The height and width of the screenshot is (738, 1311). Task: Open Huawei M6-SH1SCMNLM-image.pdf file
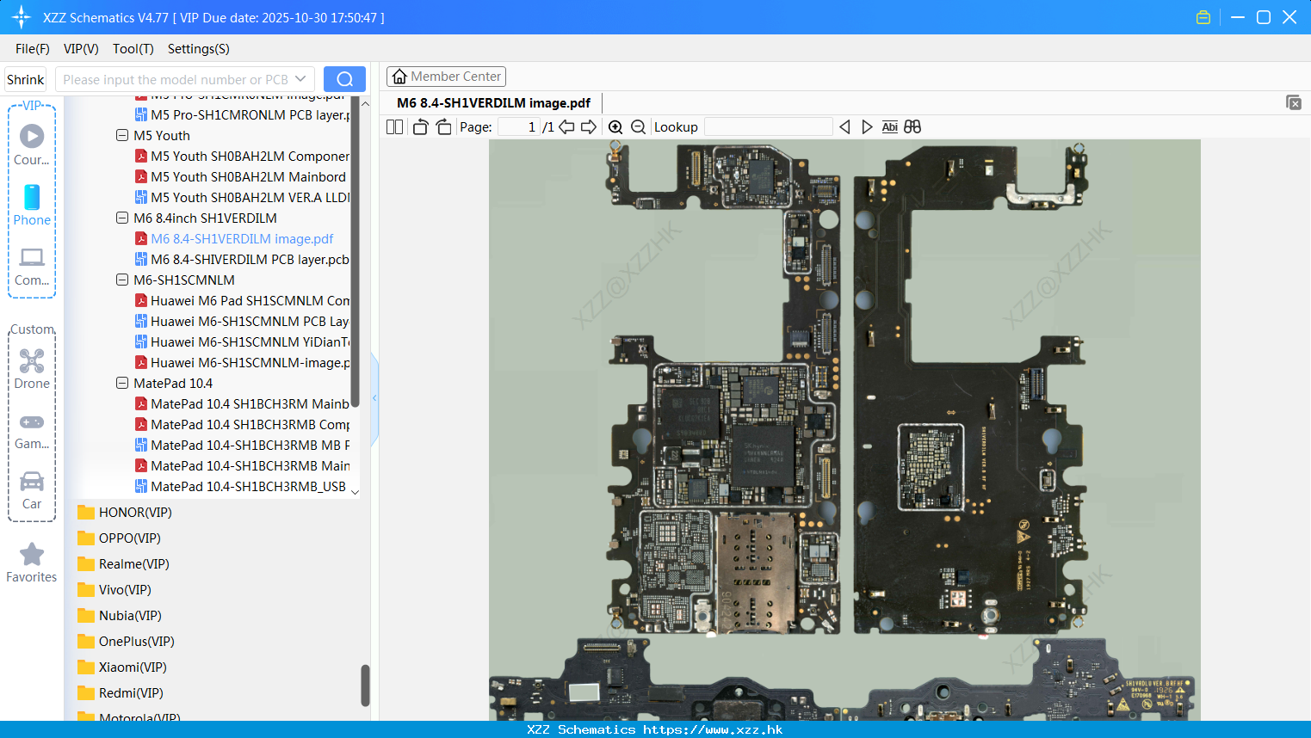coord(243,362)
